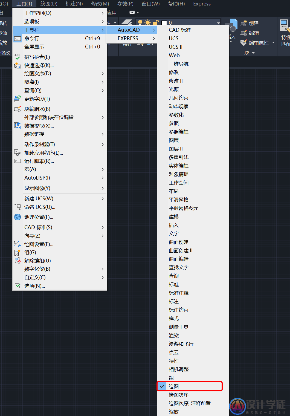290x416 pixels.
Task: Expand the 选项板 submenu
Action: (x=60, y=21)
